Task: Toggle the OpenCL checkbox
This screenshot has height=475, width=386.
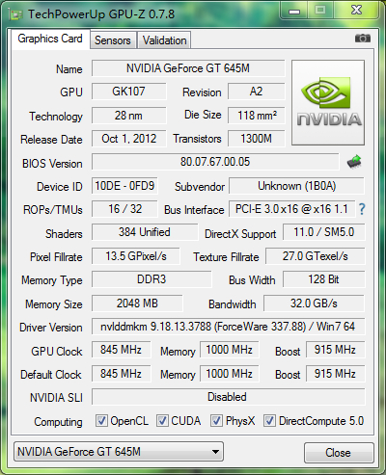Action: click(x=101, y=420)
